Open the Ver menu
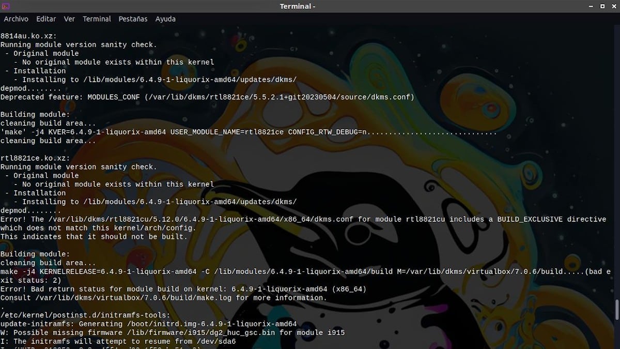This screenshot has height=349, width=620. coord(69,19)
